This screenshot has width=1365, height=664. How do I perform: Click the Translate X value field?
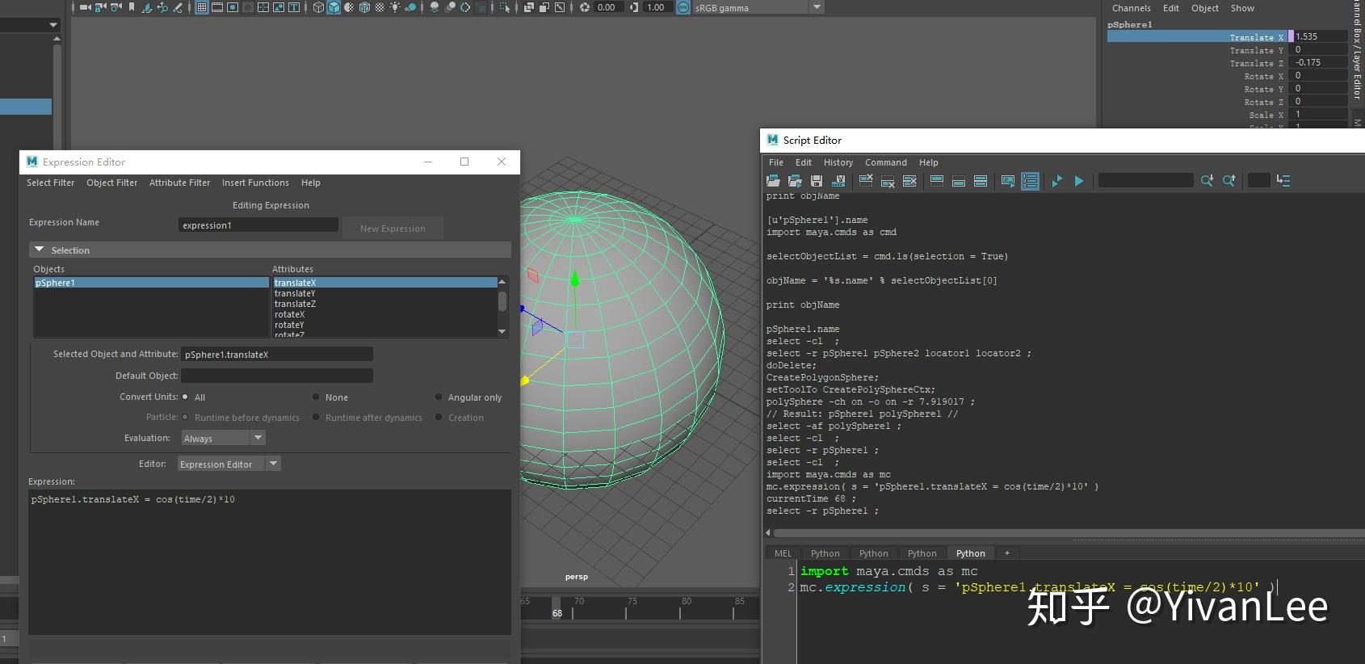1321,36
